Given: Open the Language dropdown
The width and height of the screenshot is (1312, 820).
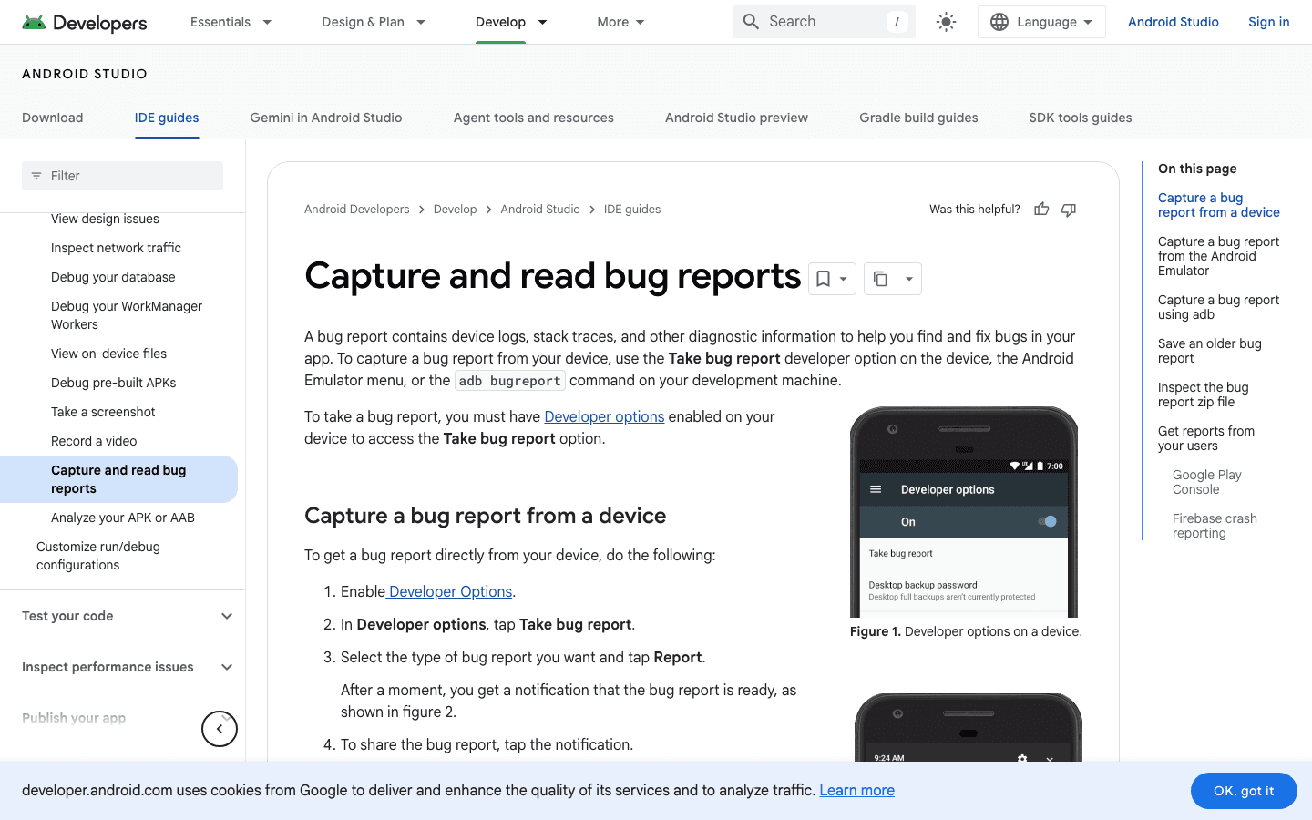Looking at the screenshot, I should tap(1041, 21).
